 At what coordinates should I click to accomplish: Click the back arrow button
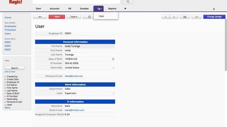40,17
